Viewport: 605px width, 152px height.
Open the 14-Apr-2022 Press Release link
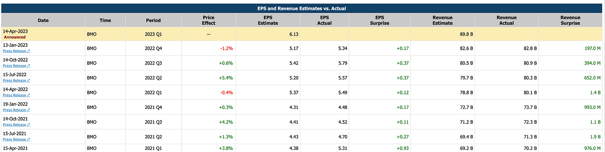(x=16, y=95)
